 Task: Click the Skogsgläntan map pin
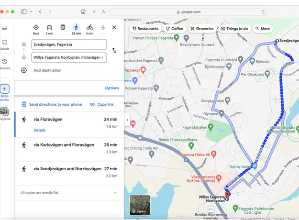(x=227, y=100)
